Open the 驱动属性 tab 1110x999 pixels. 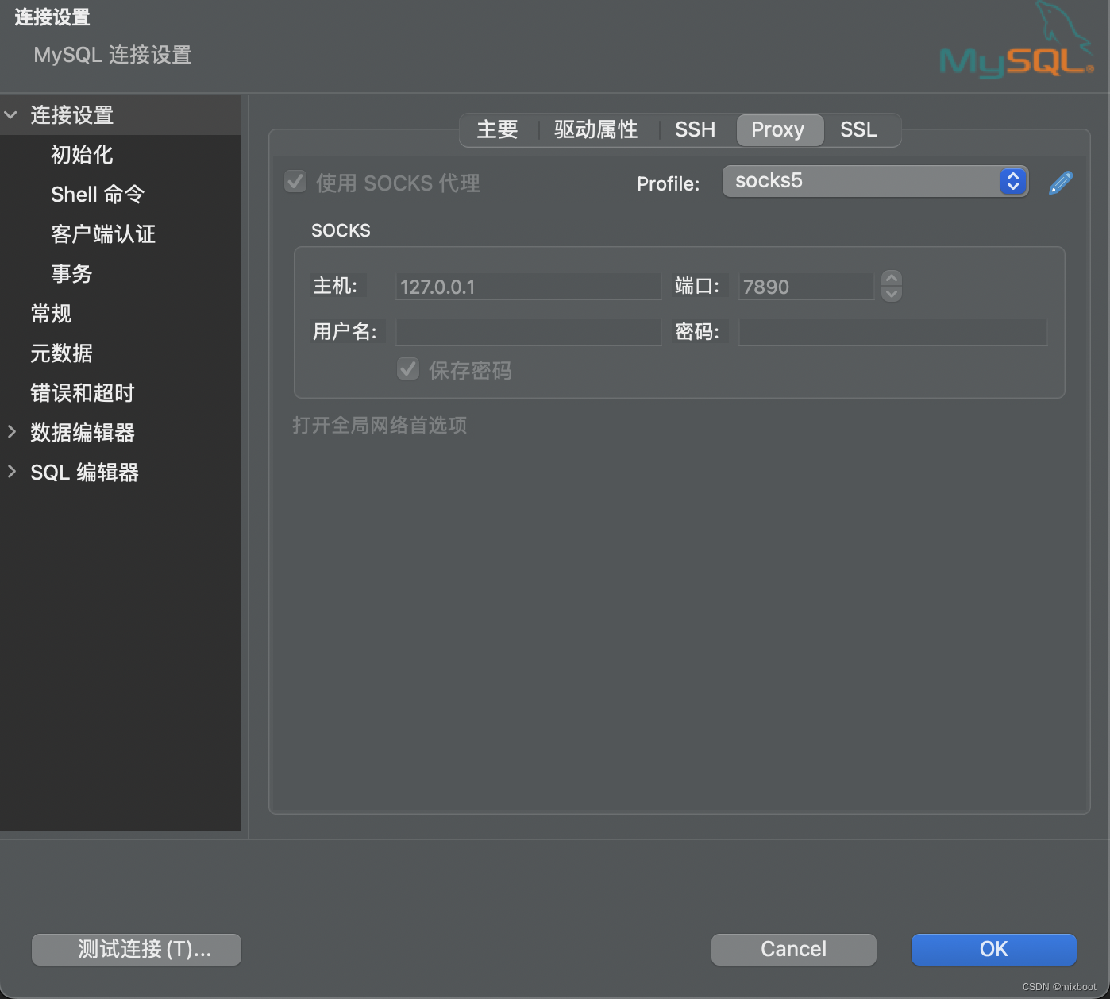coord(596,129)
